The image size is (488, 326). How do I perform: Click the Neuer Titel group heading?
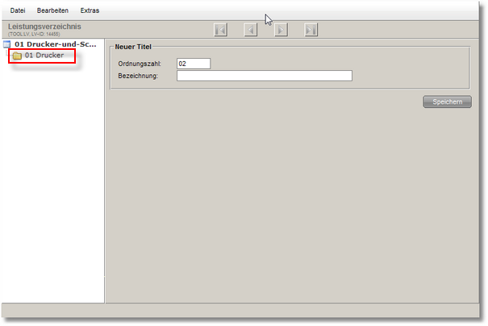(133, 47)
